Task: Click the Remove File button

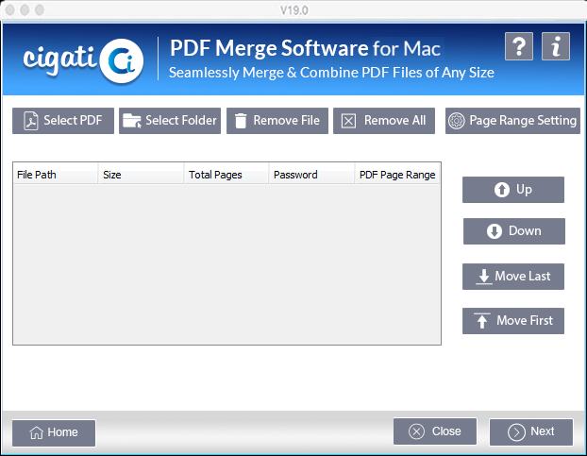Action: [x=277, y=121]
